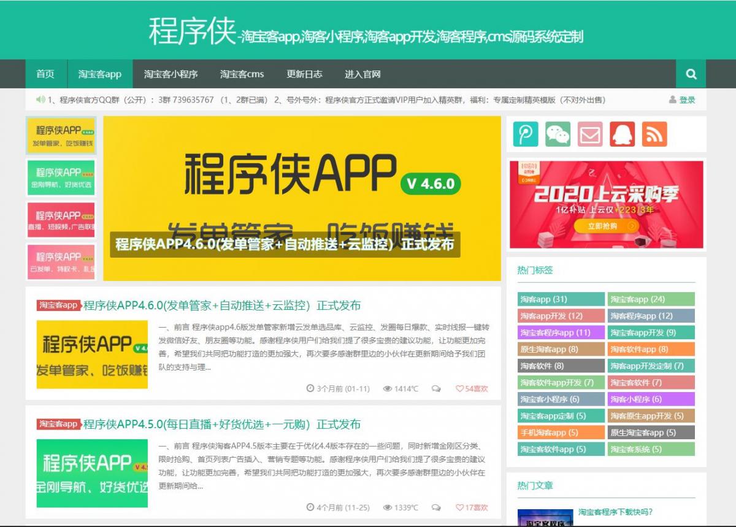Select the green second carousel thumbnail
Image resolution: width=736 pixels, height=527 pixels.
click(x=61, y=177)
